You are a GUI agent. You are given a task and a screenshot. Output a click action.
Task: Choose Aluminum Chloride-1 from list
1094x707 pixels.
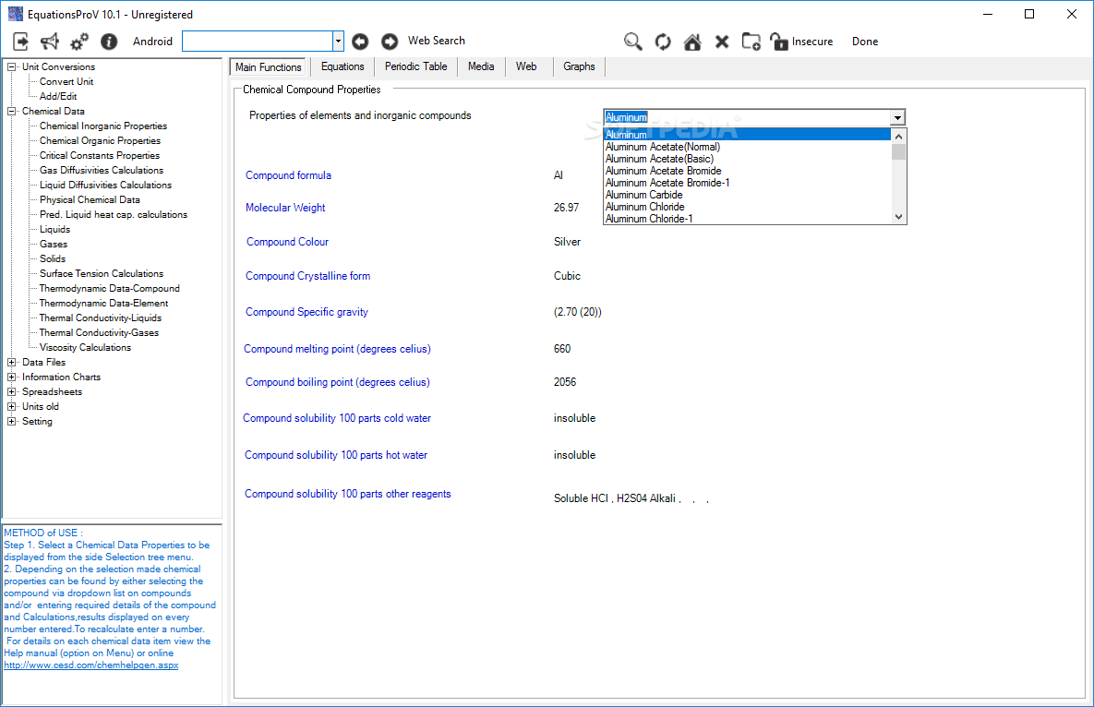point(747,219)
